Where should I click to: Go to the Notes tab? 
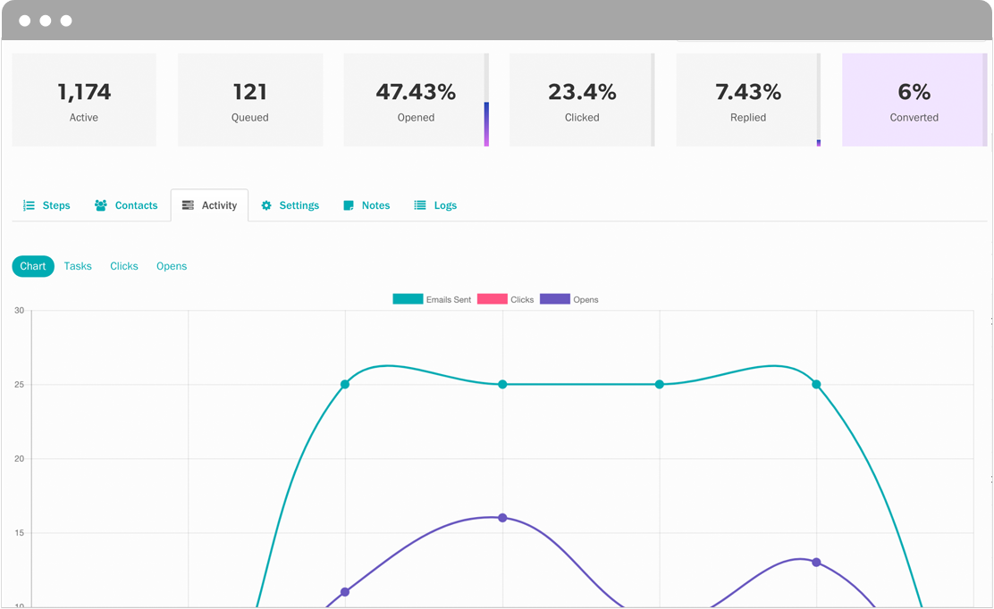366,205
